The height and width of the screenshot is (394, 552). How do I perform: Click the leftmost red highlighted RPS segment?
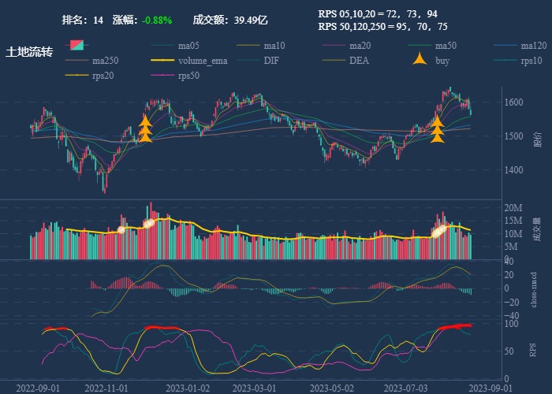(55, 328)
